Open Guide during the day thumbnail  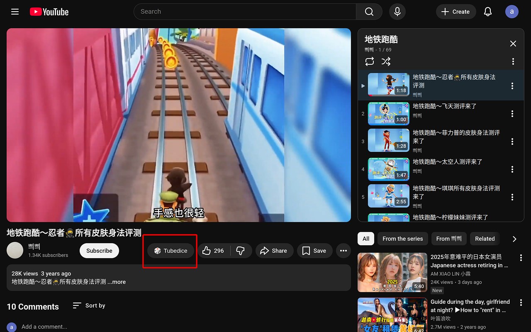[x=392, y=315]
